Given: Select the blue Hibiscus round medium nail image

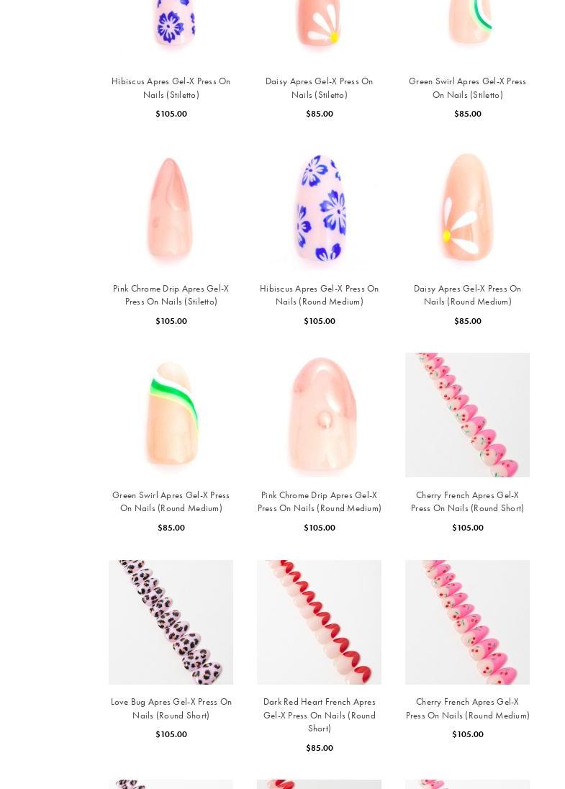Looking at the screenshot, I should point(319,208).
